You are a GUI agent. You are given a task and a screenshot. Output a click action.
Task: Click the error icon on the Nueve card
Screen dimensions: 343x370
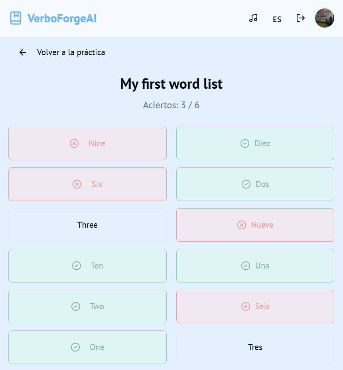tap(242, 225)
